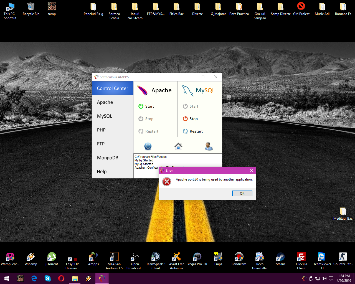355x284 pixels.
Task: Select the Ampps desktop shortcut
Action: (x=93, y=259)
